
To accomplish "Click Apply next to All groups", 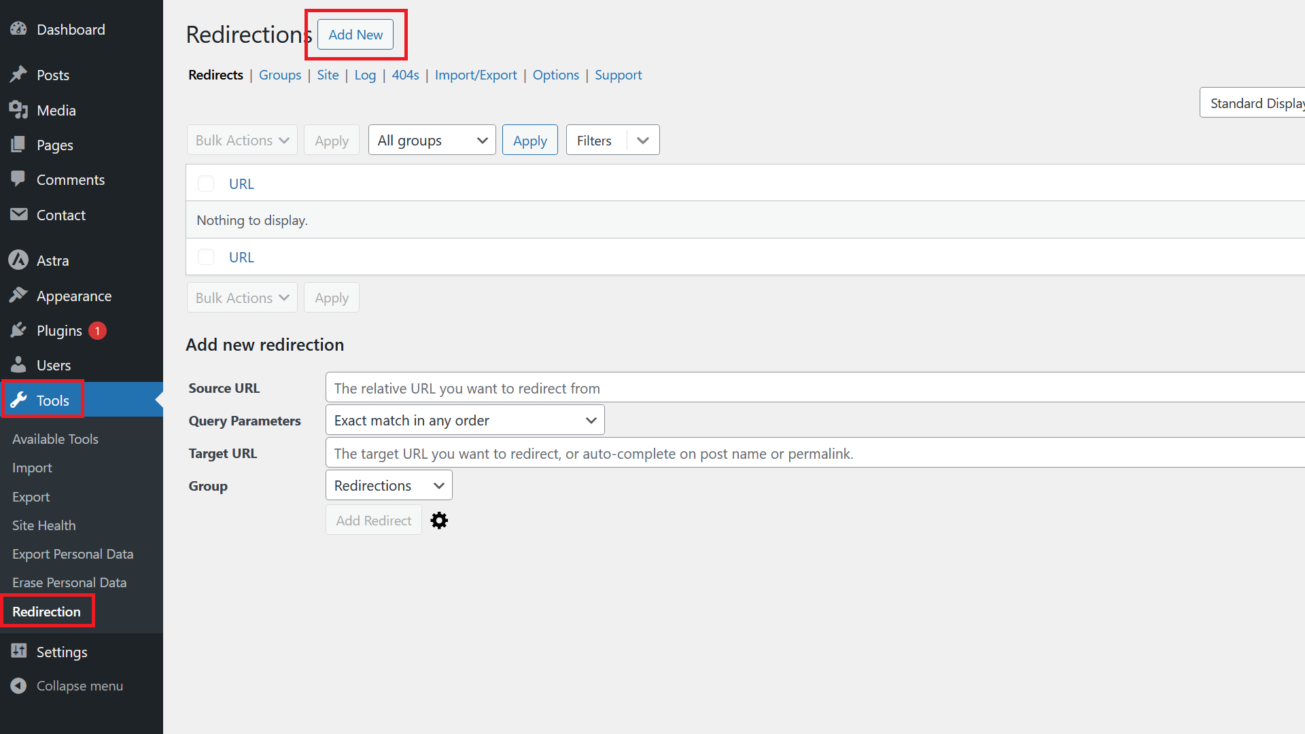I will (530, 140).
